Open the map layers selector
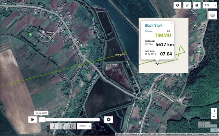This screenshot has height=136, width=219. click(x=212, y=15)
